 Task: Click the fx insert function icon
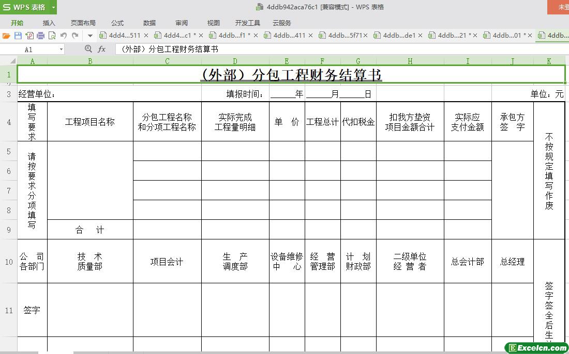[x=102, y=49]
